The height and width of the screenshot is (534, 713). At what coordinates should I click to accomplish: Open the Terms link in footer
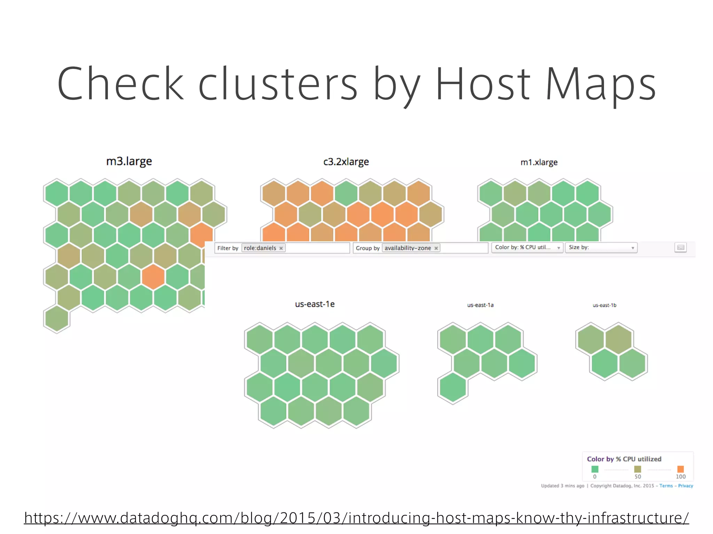coord(666,486)
